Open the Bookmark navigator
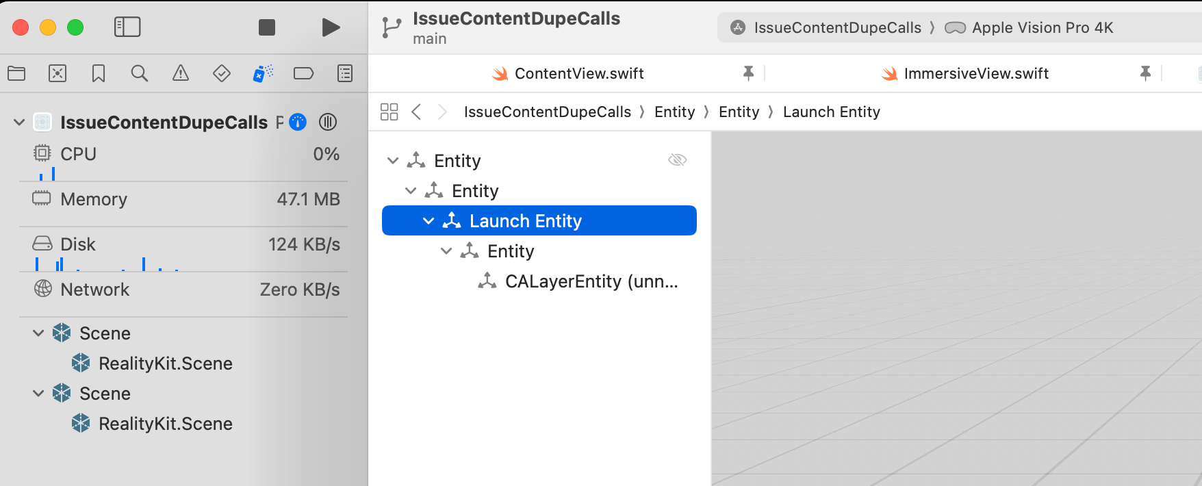 99,73
